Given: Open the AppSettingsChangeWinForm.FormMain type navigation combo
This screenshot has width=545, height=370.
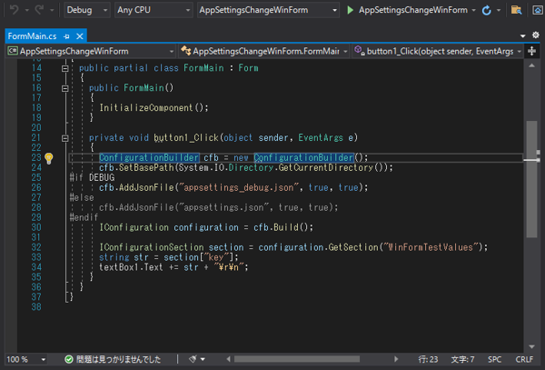Looking at the screenshot, I should click(x=264, y=52).
